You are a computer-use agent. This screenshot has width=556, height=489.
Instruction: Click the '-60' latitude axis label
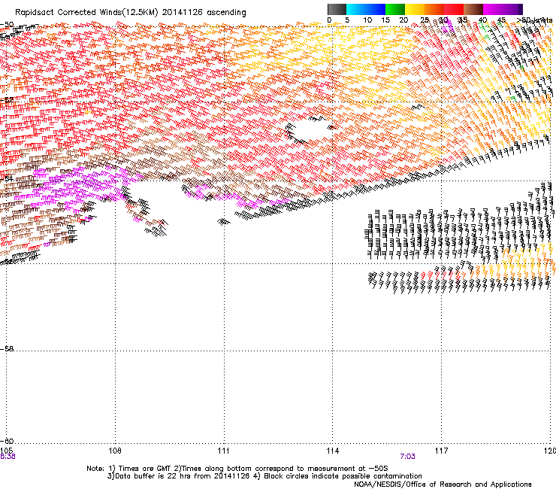(7, 441)
